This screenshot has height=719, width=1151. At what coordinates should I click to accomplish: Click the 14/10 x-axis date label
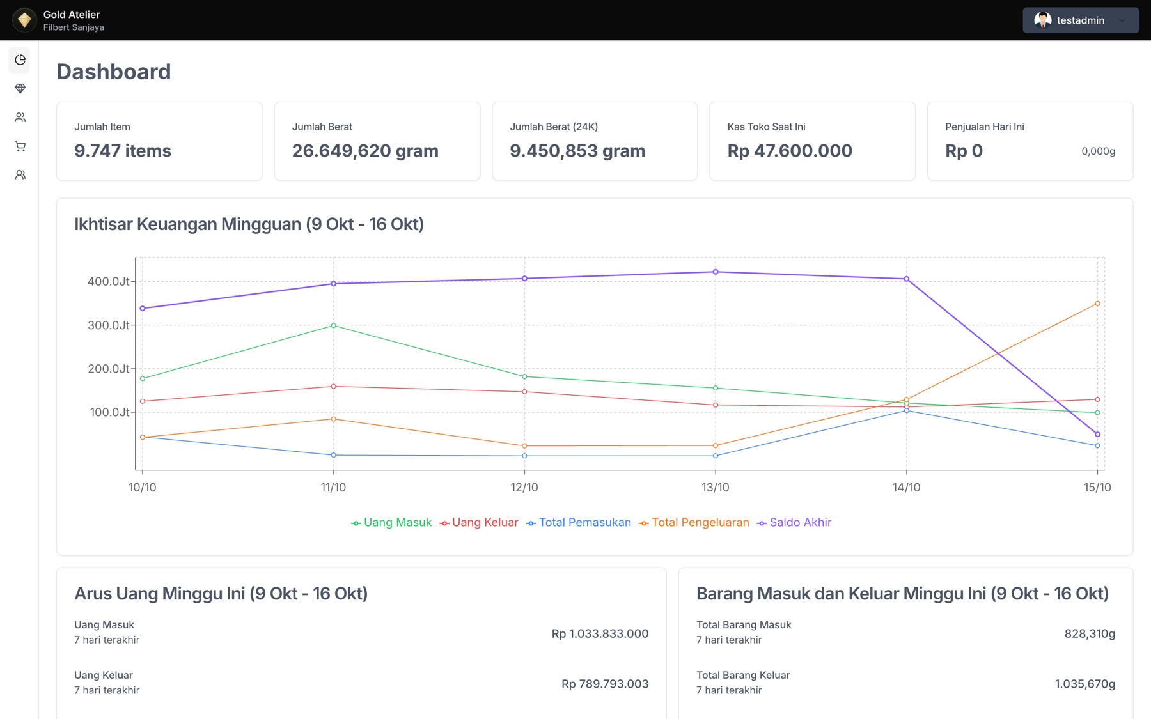906,488
